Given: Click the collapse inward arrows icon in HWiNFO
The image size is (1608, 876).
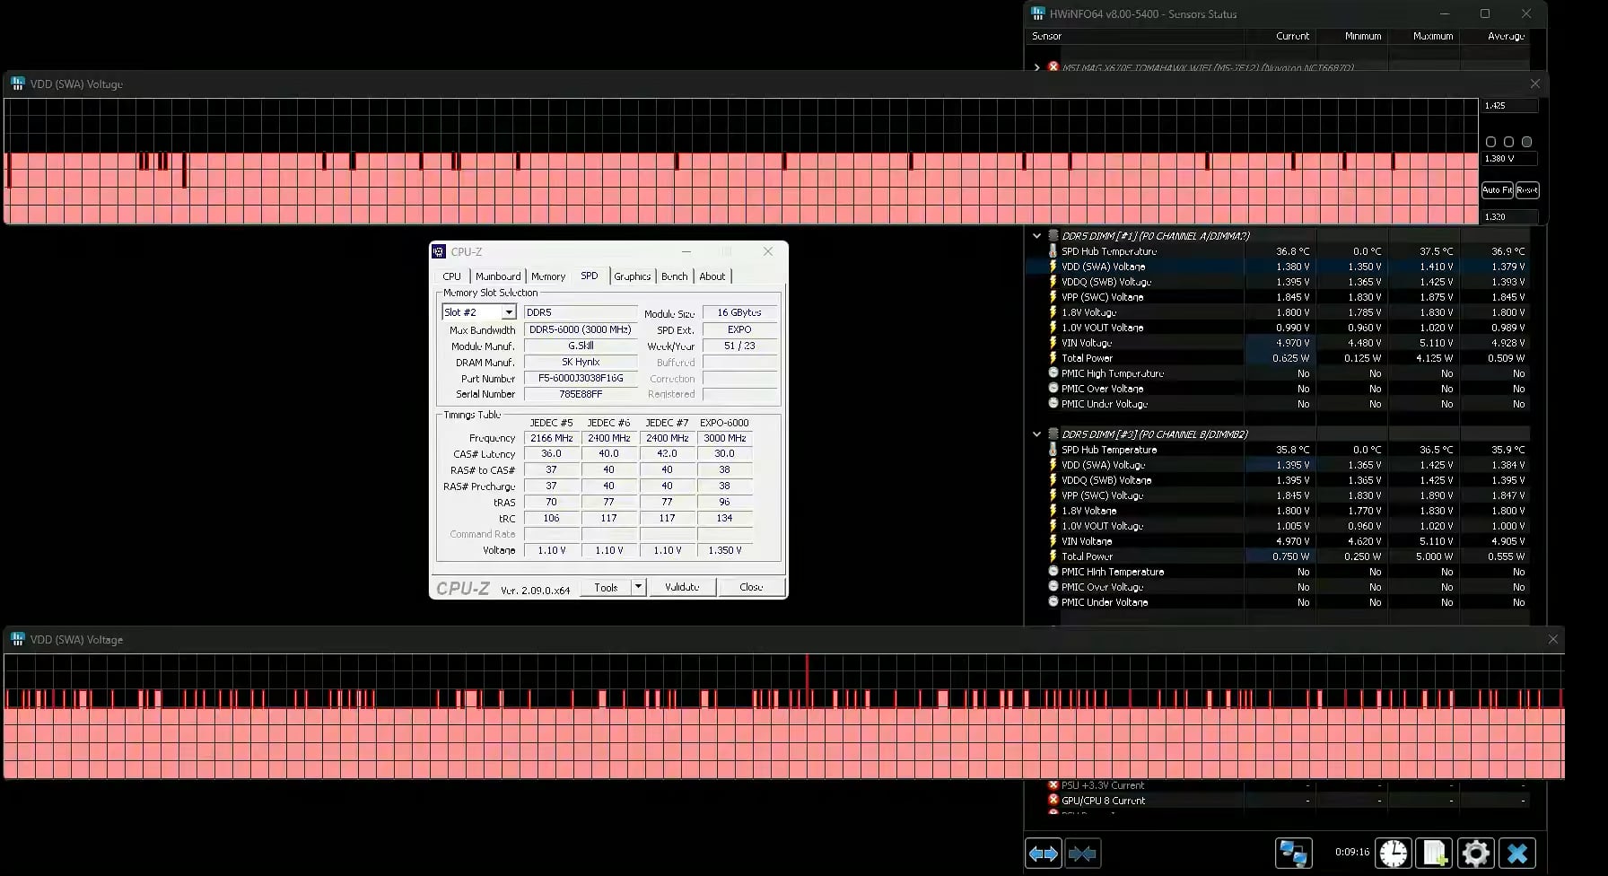Looking at the screenshot, I should click(x=1082, y=853).
